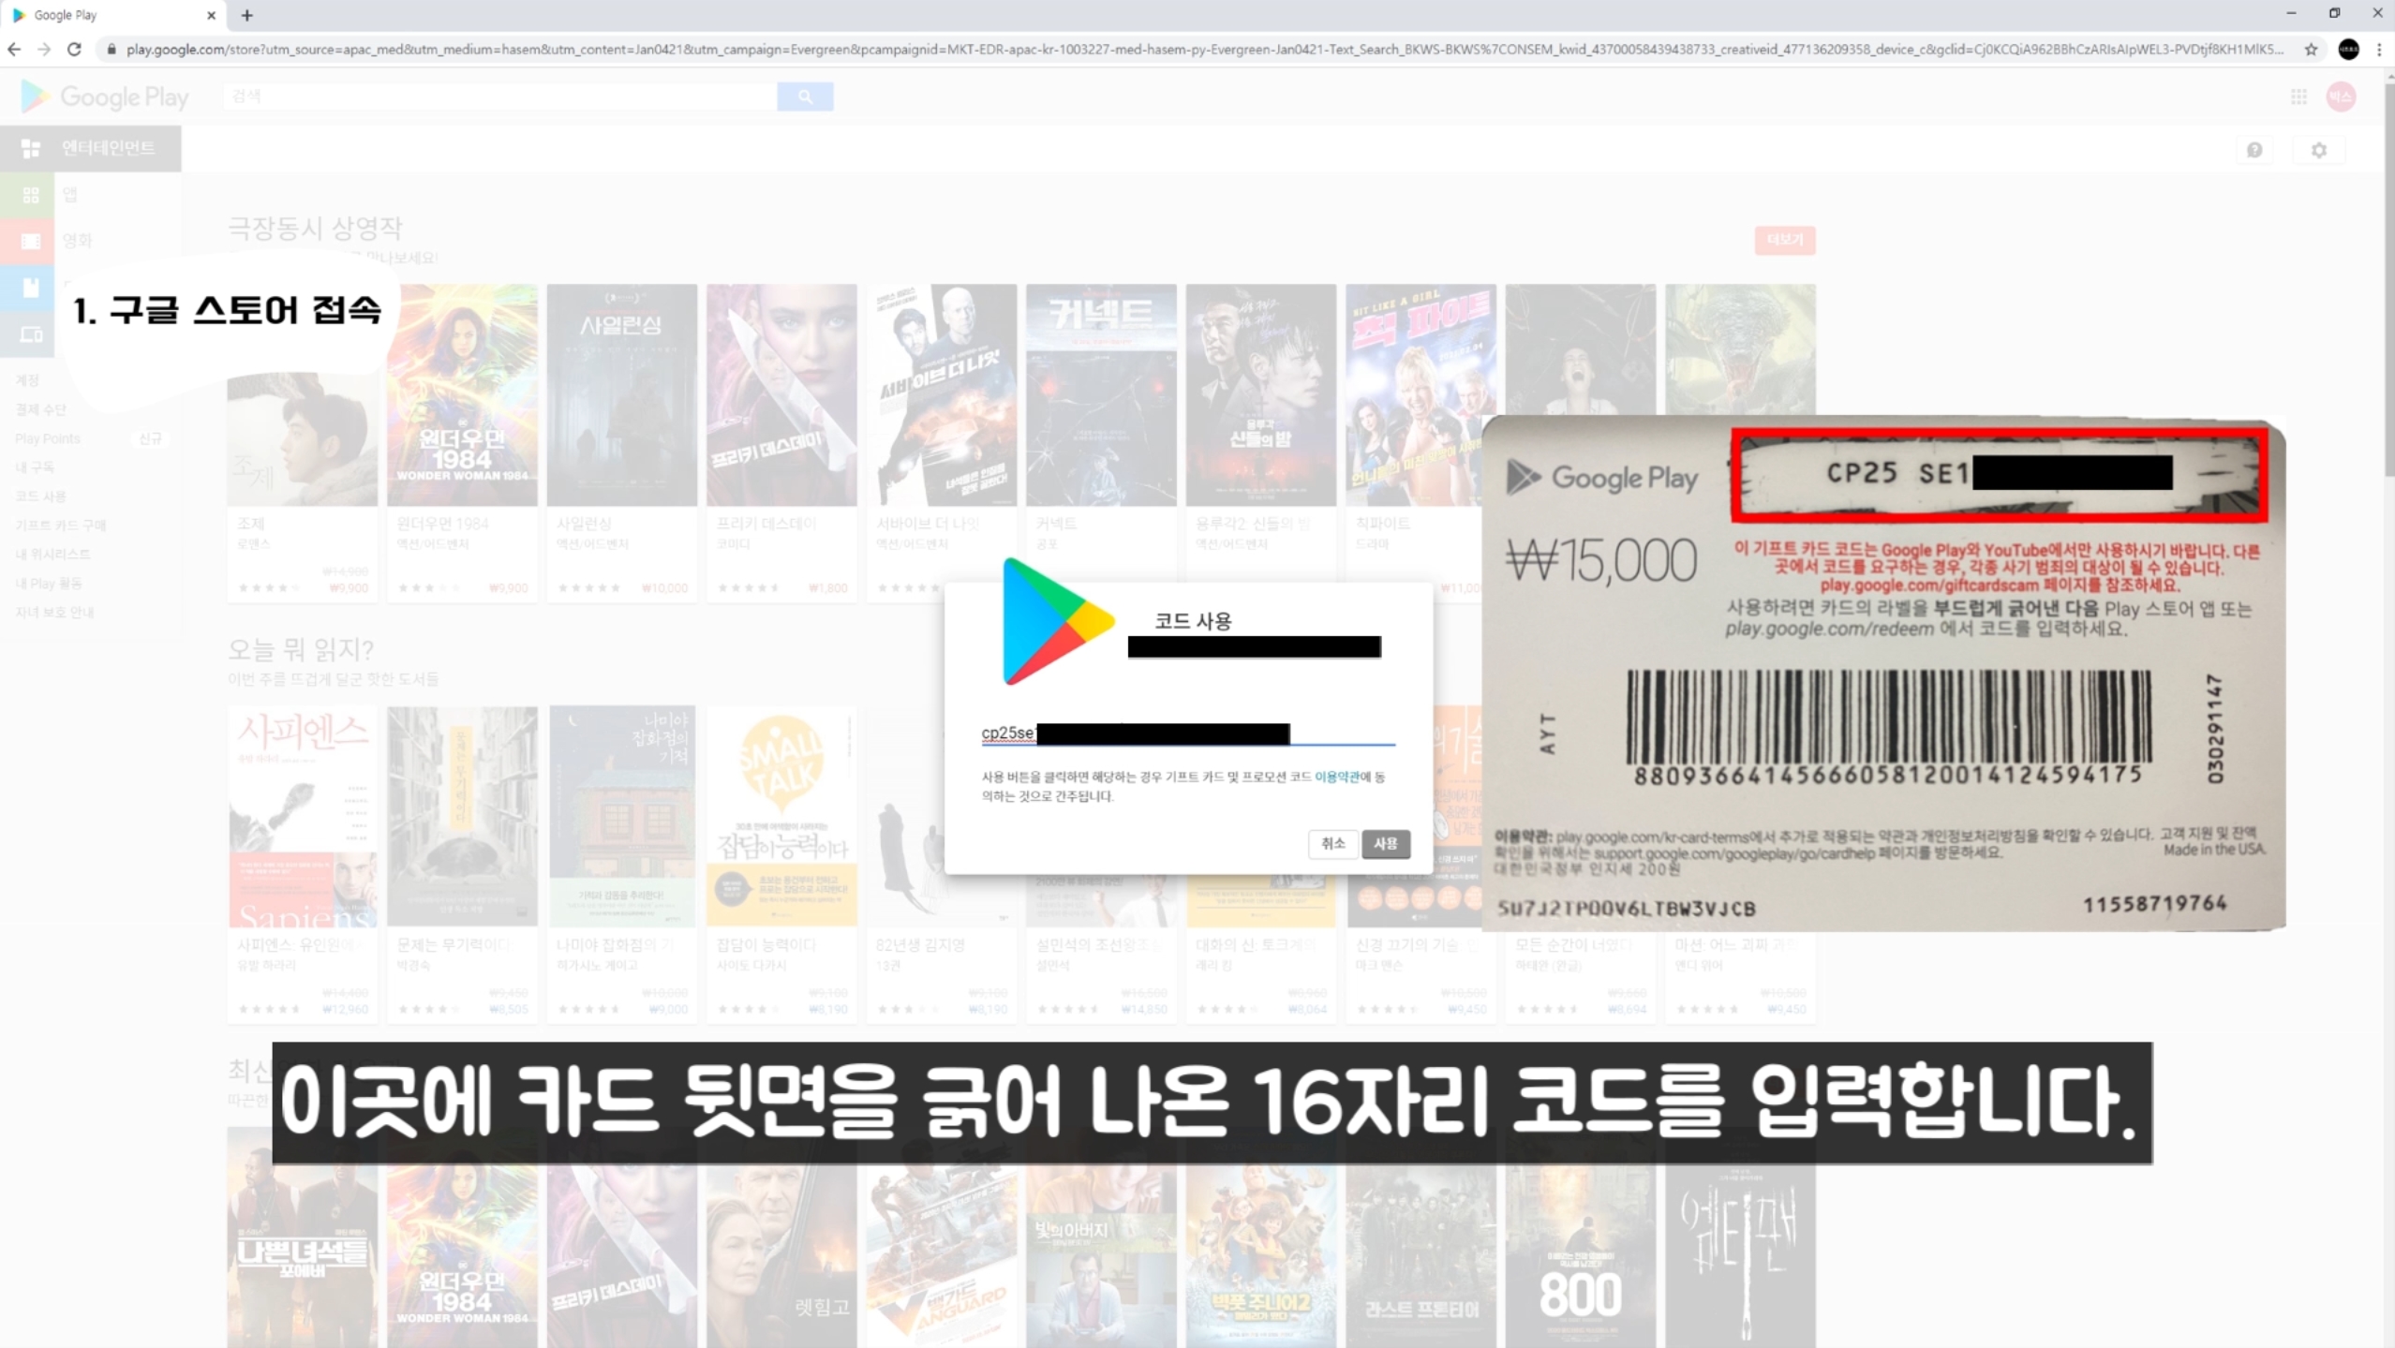The width and height of the screenshot is (2395, 1348).
Task: Click the address bar URL
Action: point(1204,49)
